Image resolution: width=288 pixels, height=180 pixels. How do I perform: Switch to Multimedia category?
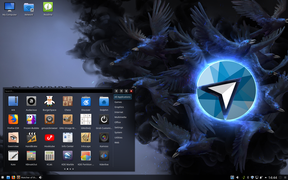click(x=120, y=117)
